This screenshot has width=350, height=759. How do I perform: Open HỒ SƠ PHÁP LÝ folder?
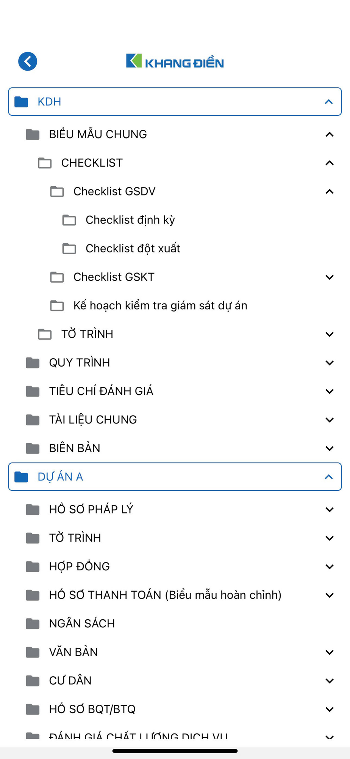(x=91, y=509)
